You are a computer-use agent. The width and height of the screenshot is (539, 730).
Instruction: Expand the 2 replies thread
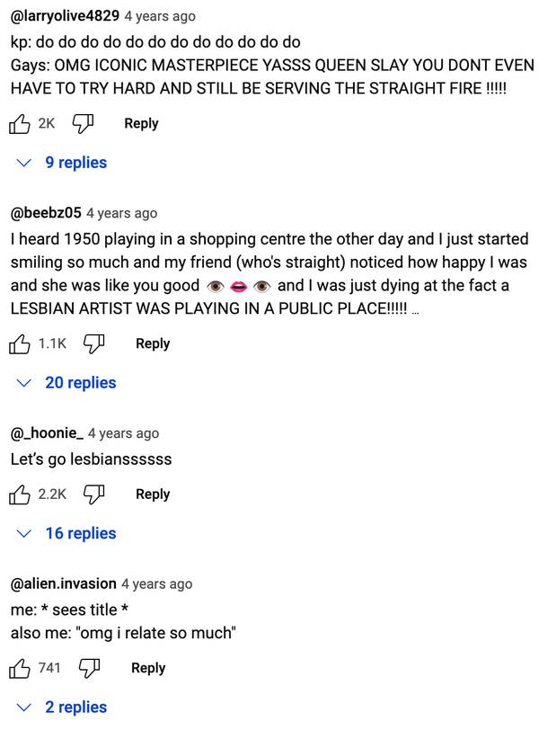(x=62, y=708)
